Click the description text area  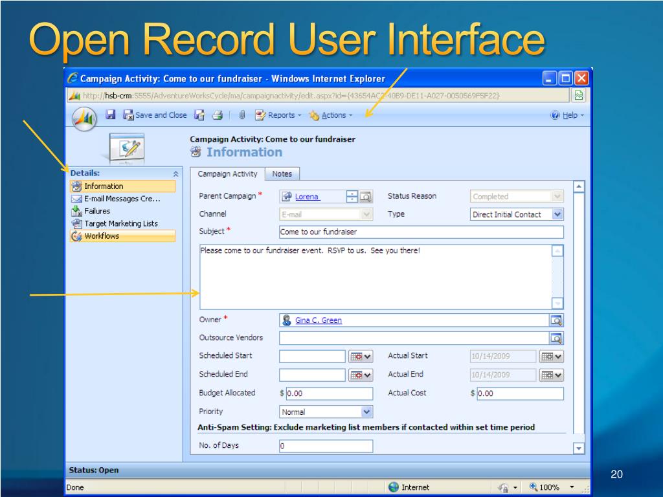(x=376, y=277)
